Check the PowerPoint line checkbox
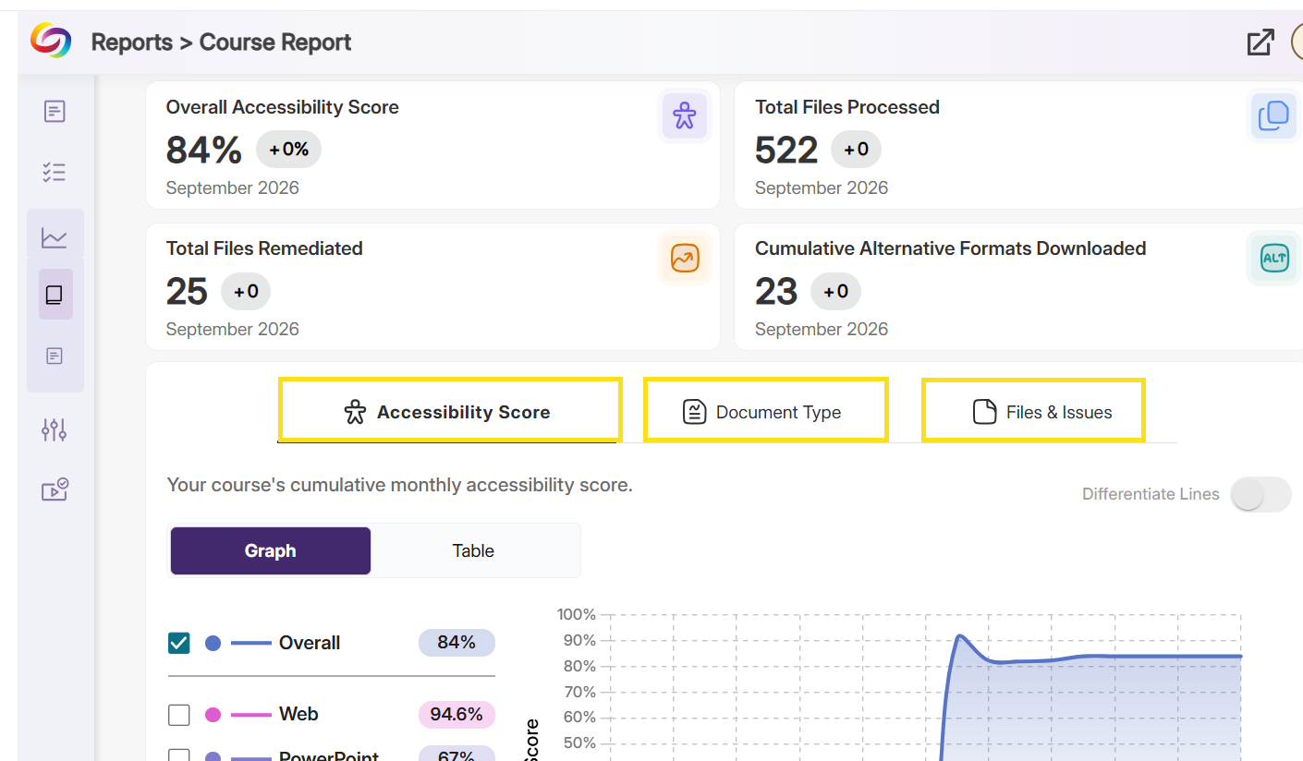 tap(179, 756)
